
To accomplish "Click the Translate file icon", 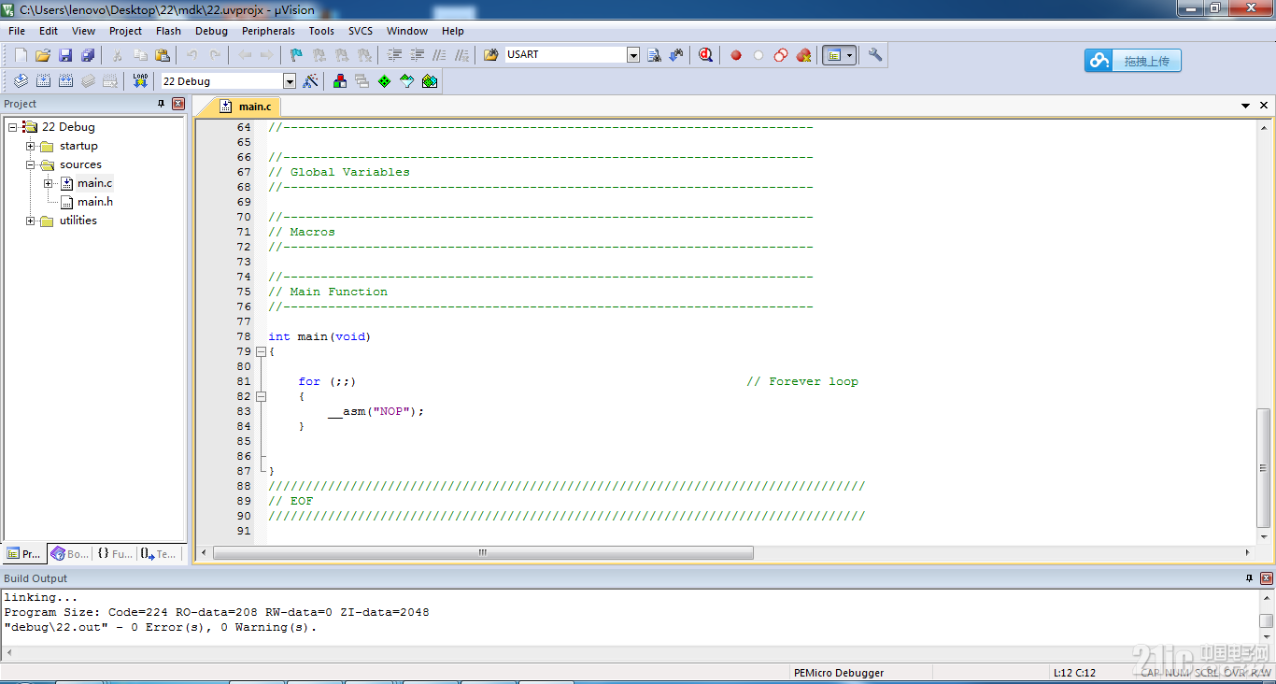I will point(21,81).
